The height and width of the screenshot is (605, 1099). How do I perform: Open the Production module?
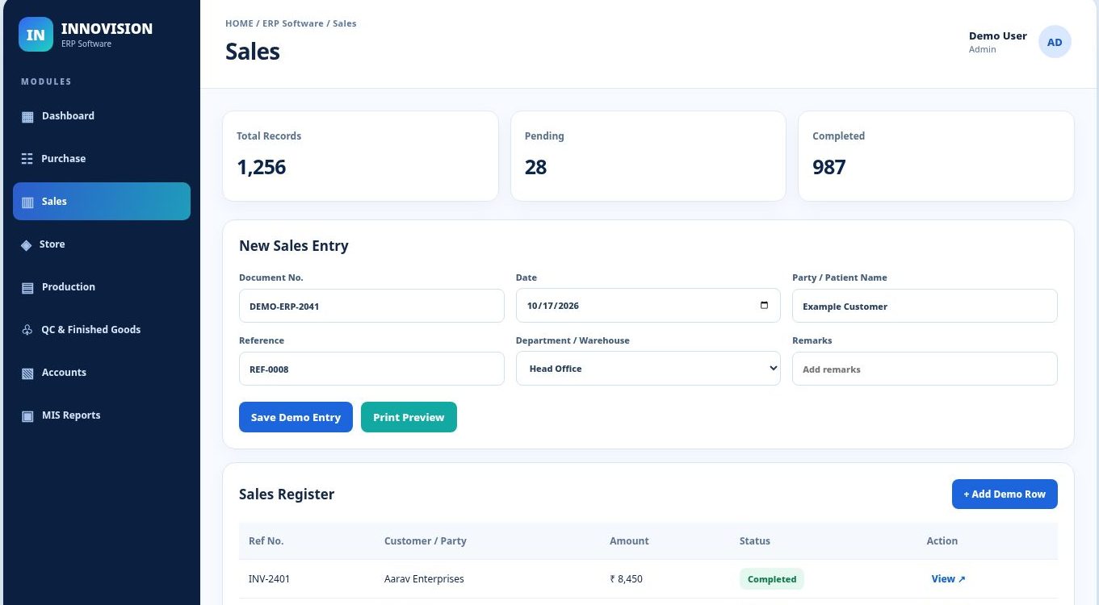(x=102, y=287)
